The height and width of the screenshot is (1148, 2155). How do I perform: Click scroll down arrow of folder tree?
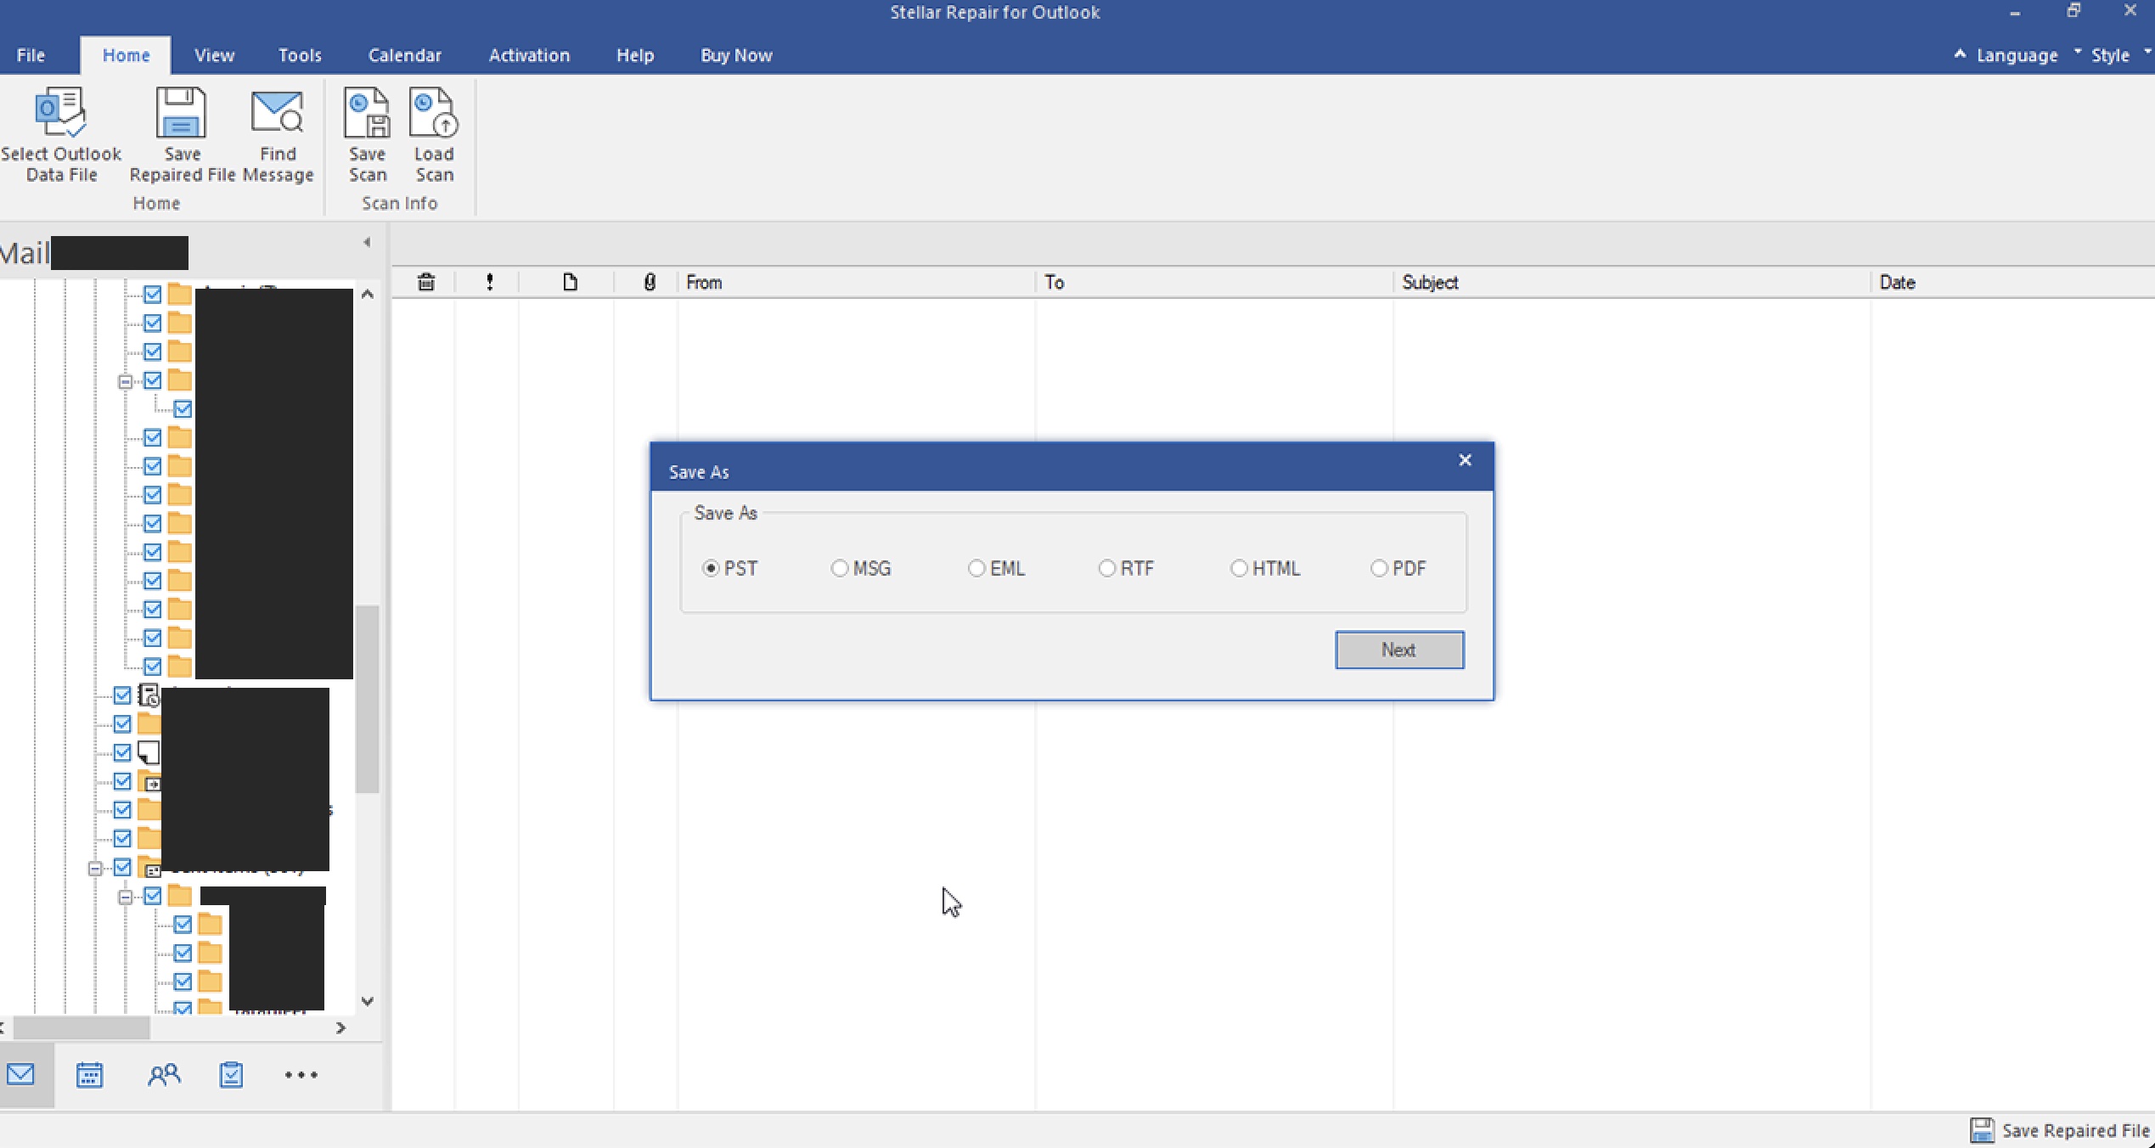pos(367,1001)
